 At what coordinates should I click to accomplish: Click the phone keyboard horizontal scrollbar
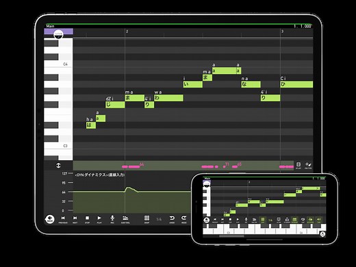pos(231,236)
